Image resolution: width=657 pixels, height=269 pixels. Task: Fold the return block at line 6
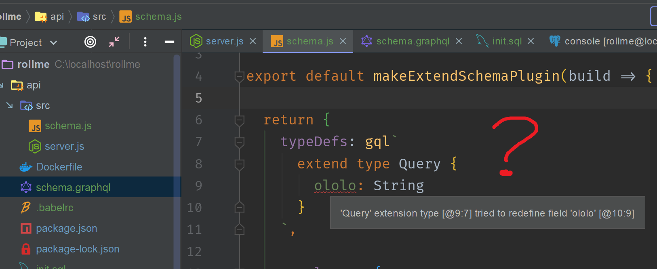click(240, 120)
